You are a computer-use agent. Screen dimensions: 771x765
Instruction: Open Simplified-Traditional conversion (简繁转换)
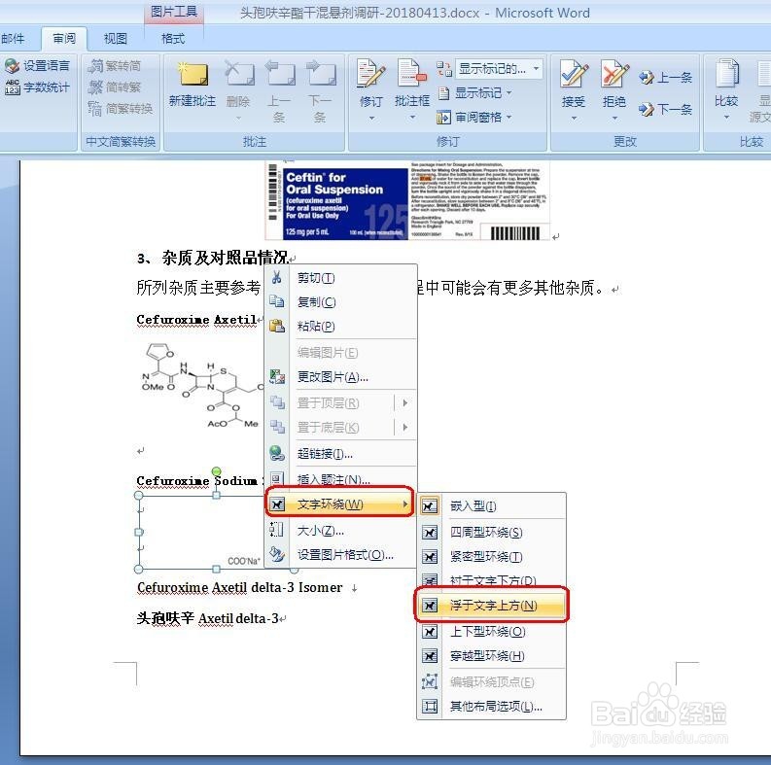click(121, 108)
